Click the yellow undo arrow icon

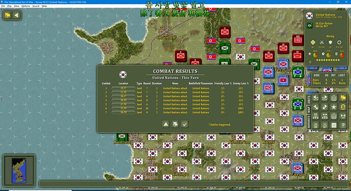coord(343,107)
